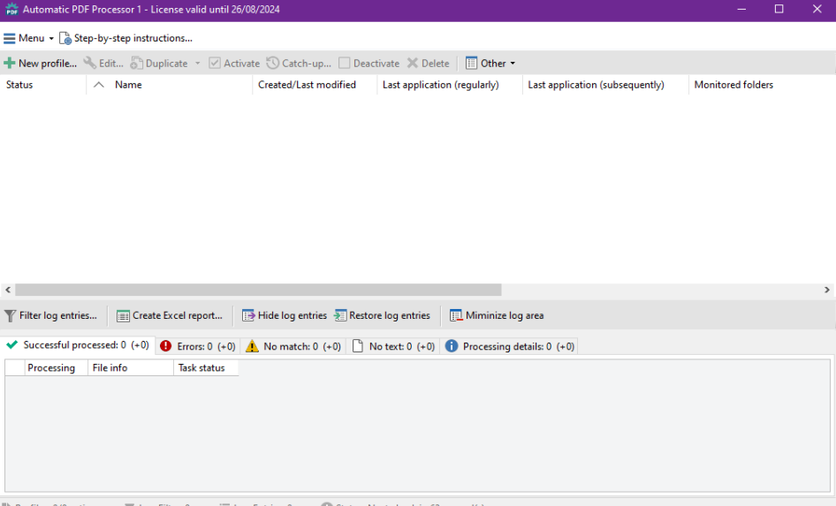Viewport: 836px width, 506px height.
Task: Click the horizontal scrollbar left arrow
Action: [x=7, y=290]
